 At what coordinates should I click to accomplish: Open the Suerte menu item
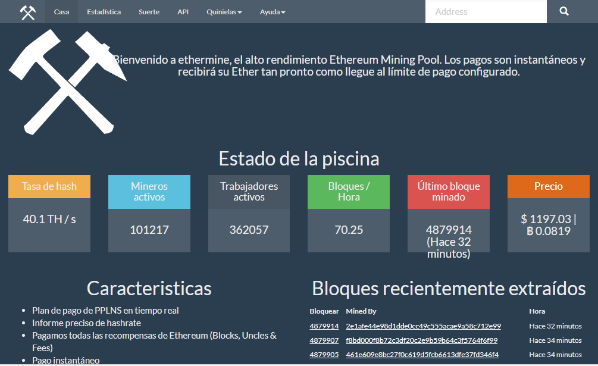(x=149, y=12)
